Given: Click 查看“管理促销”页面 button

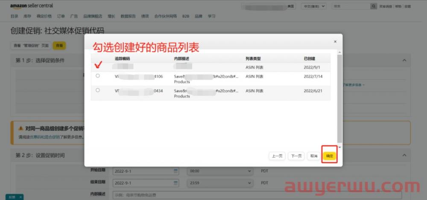Looking at the screenshot, I should (x=31, y=46).
